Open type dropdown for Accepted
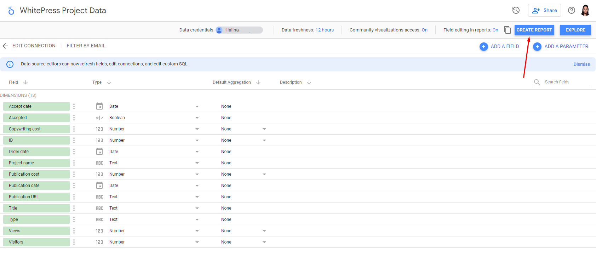 [x=197, y=118]
